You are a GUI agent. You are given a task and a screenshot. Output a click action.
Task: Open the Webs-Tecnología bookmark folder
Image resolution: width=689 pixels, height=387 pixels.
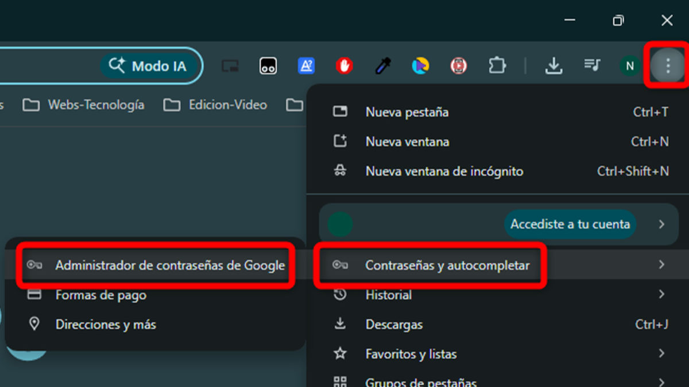[x=83, y=105]
